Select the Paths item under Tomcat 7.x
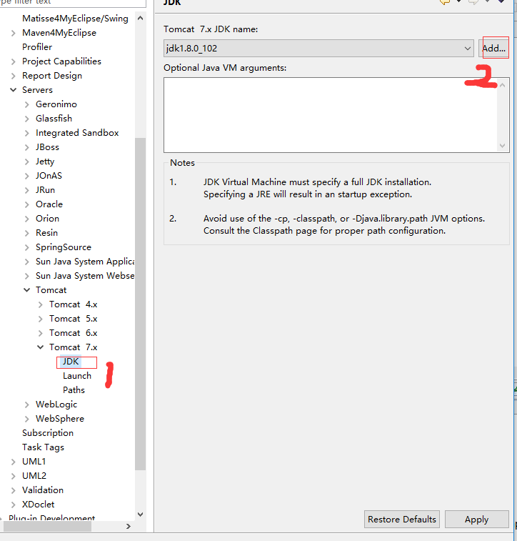Viewport: 517px width, 541px height. pyautogui.click(x=74, y=390)
